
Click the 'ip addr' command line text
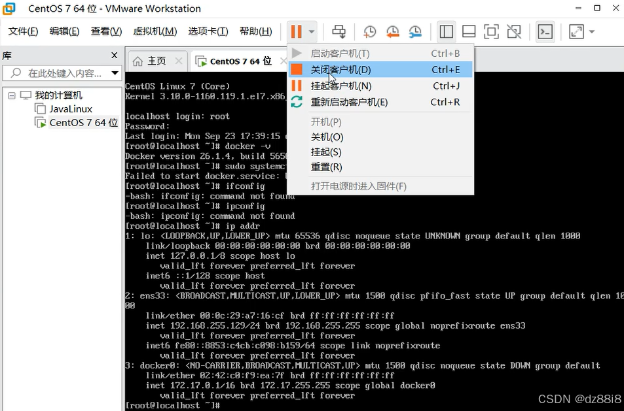[242, 226]
